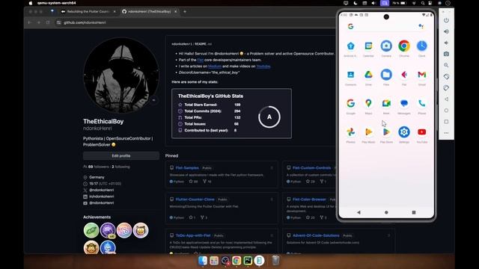Open the Flet-Custom-Controls repository
479x269 pixels.
coord(311,167)
